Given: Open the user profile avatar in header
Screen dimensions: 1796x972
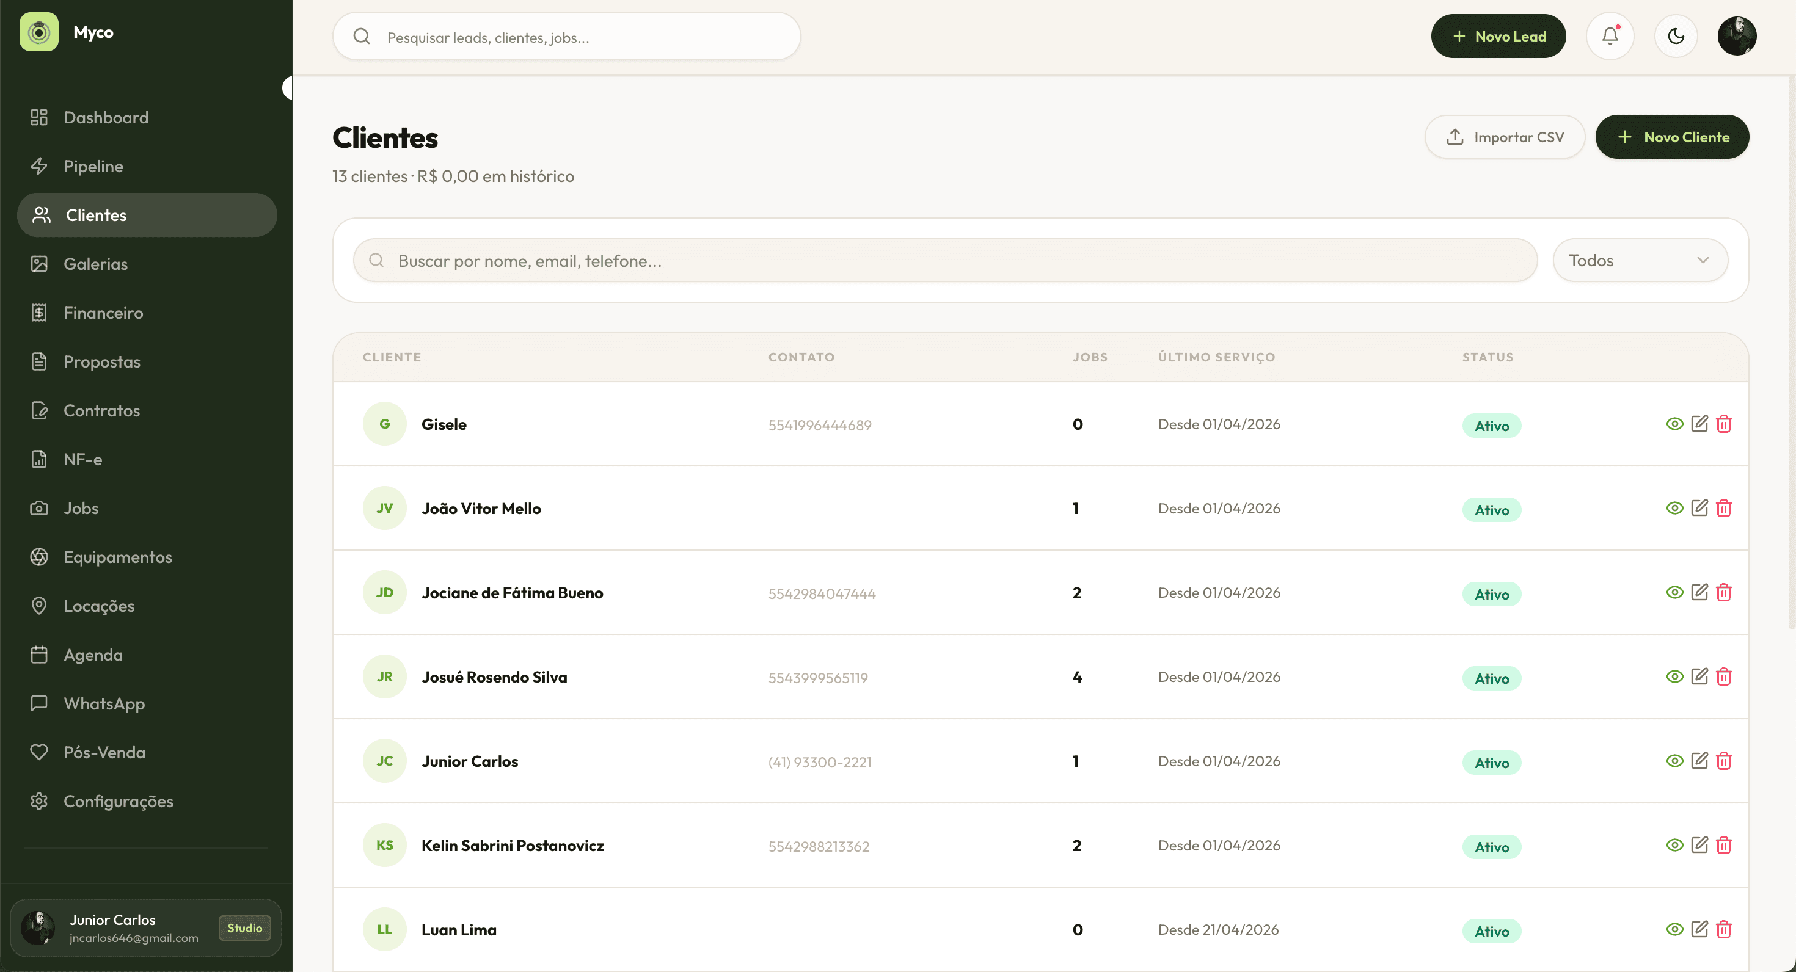Looking at the screenshot, I should [1737, 35].
